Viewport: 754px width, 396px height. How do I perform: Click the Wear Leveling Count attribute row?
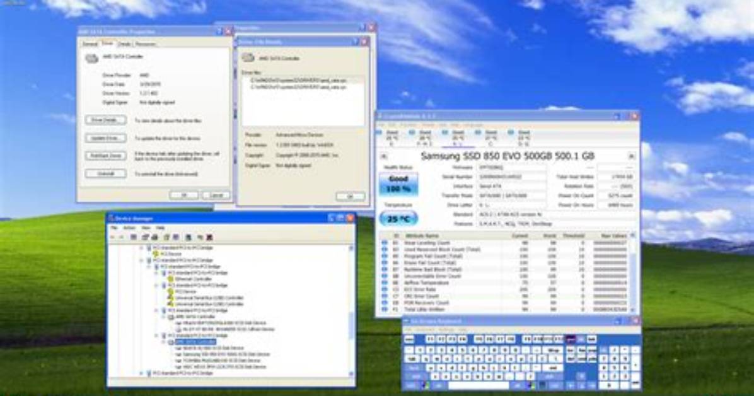[506, 243]
